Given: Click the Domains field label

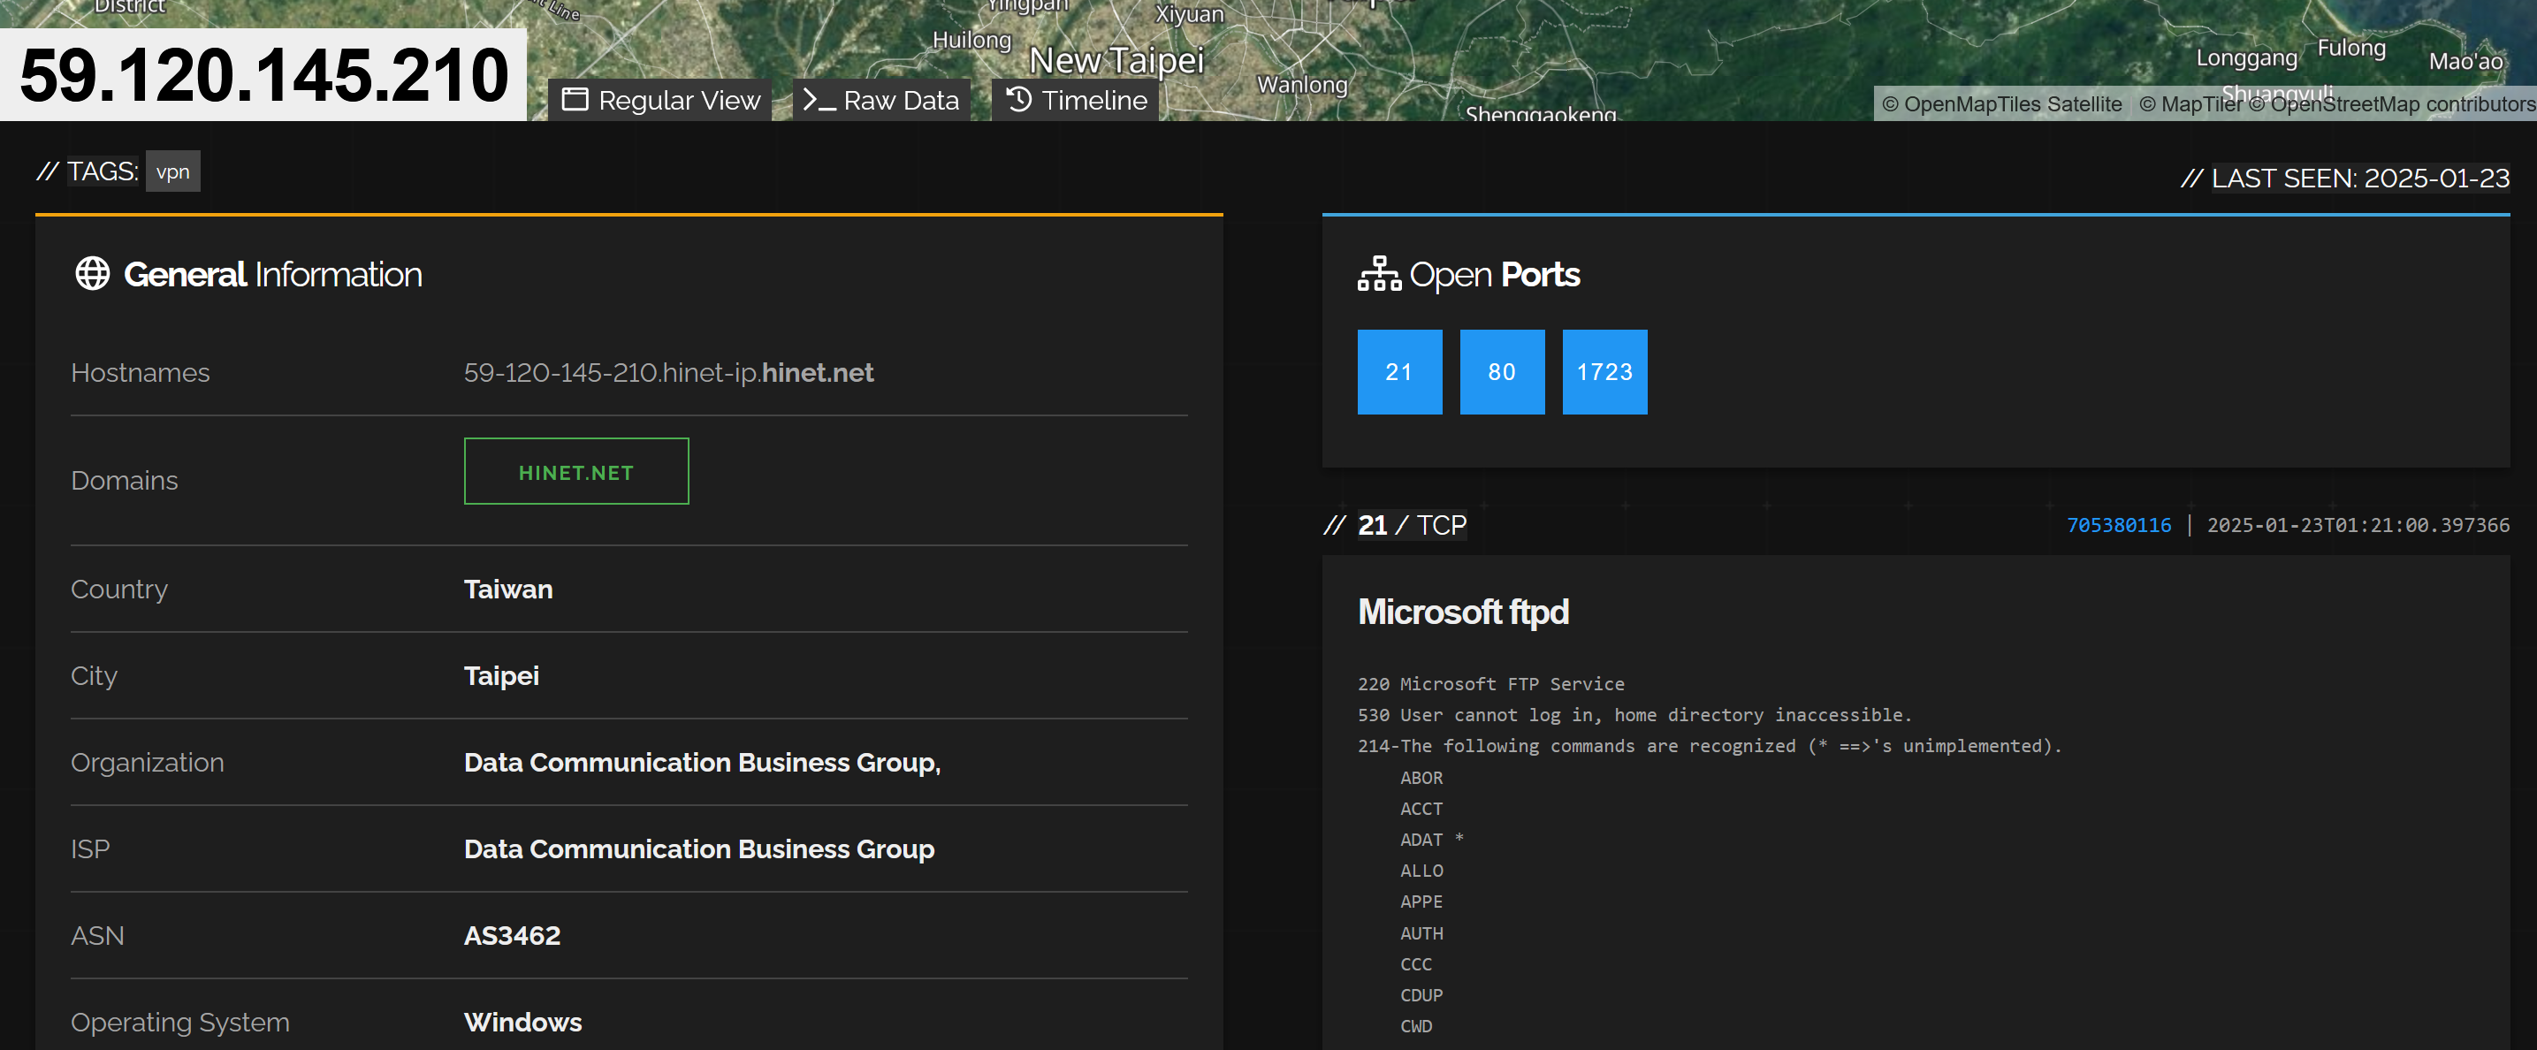Looking at the screenshot, I should (124, 481).
